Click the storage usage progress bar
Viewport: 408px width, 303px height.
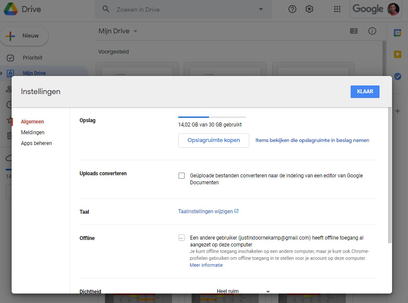(x=212, y=117)
